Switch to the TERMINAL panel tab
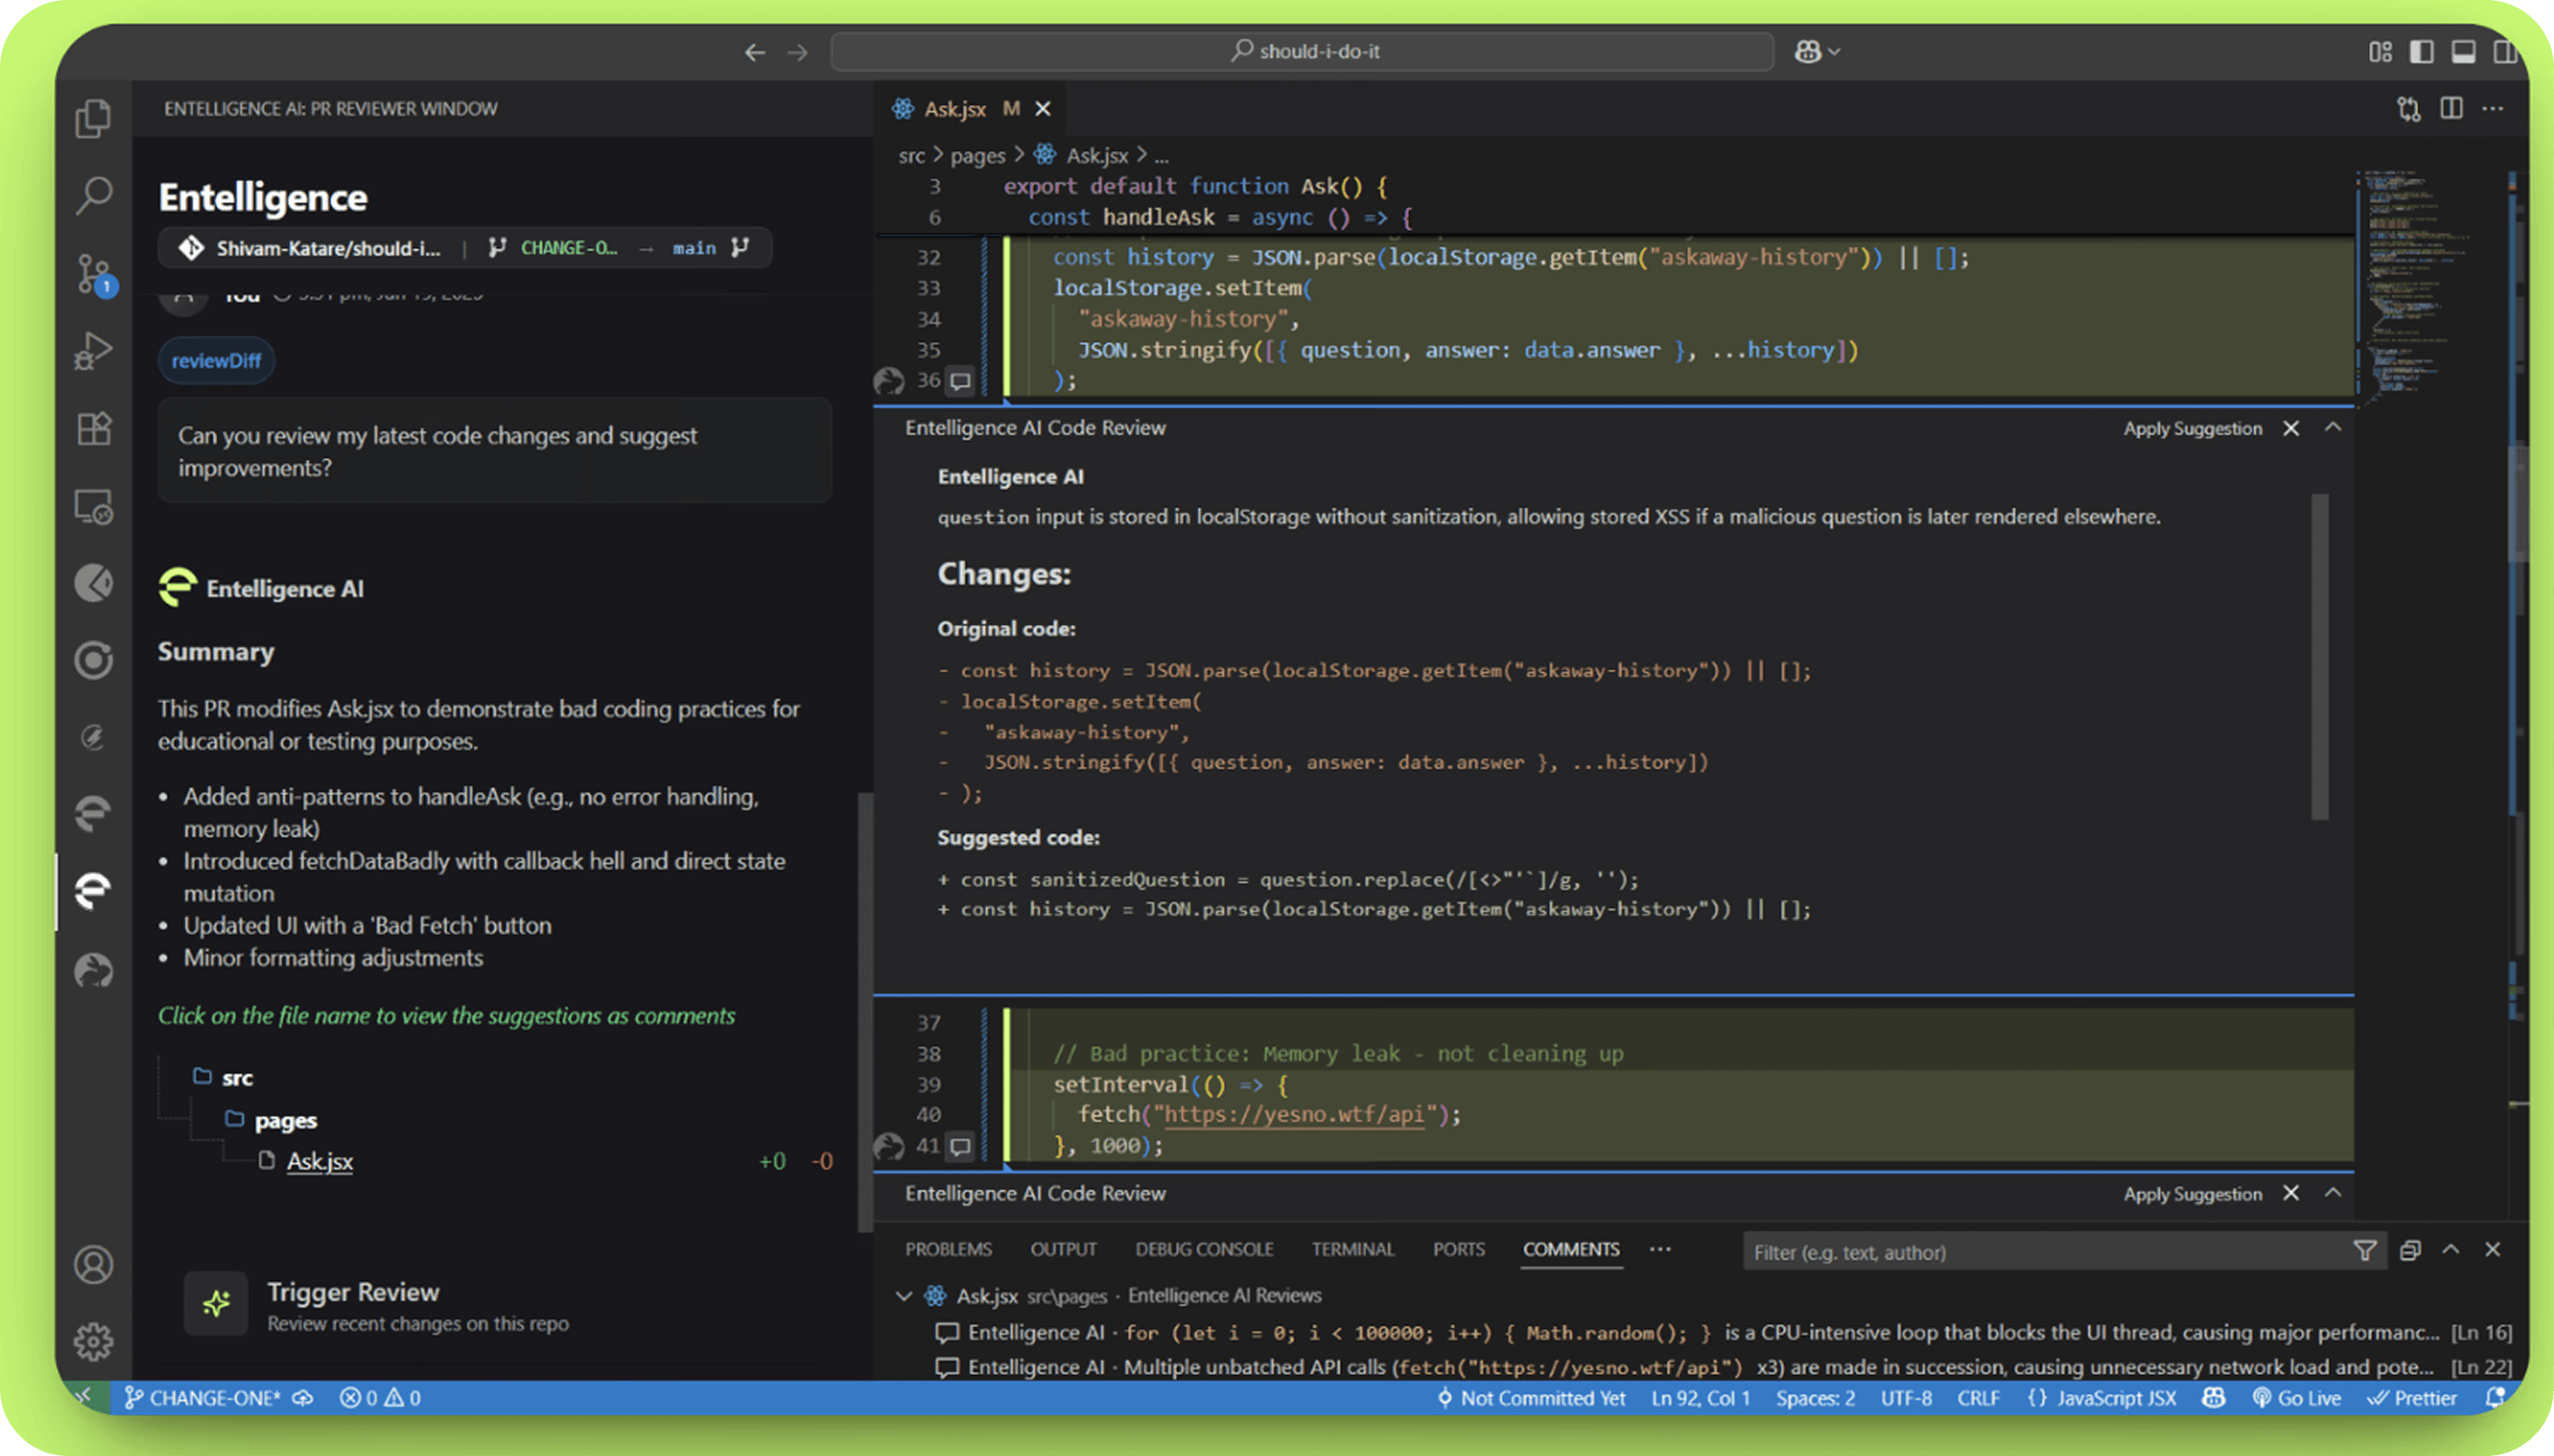Image resolution: width=2554 pixels, height=1456 pixels. pyautogui.click(x=1352, y=1250)
